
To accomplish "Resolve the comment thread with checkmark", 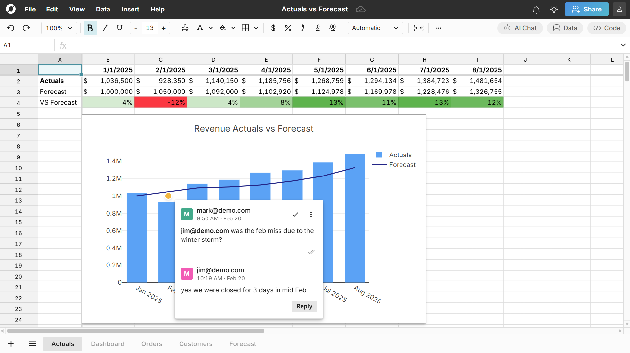I will point(295,214).
